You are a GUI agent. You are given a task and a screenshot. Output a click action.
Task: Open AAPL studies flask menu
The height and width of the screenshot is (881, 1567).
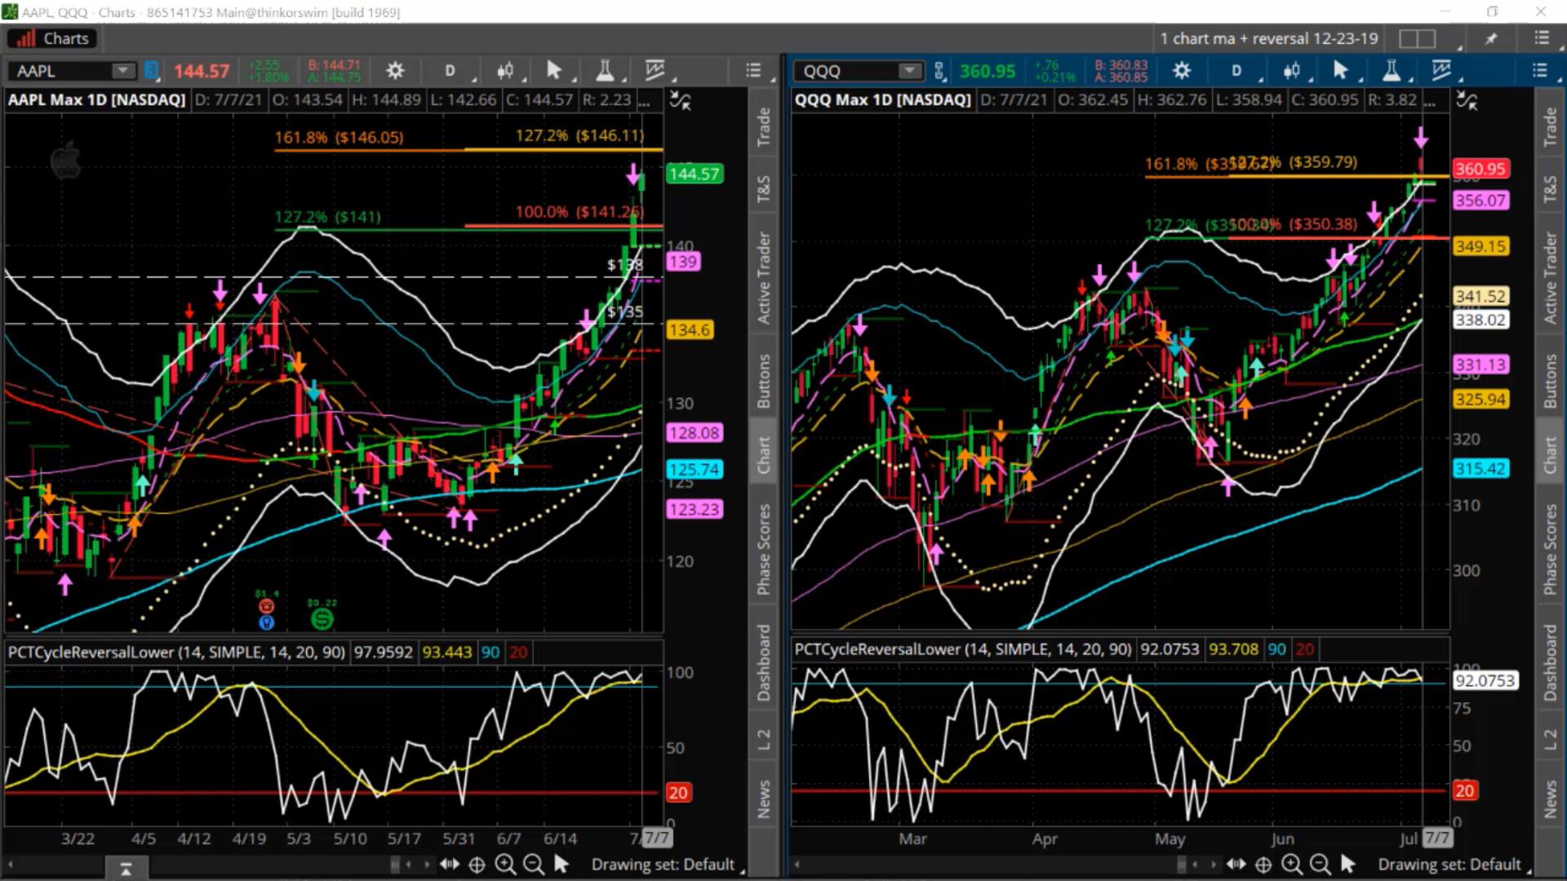[605, 71]
